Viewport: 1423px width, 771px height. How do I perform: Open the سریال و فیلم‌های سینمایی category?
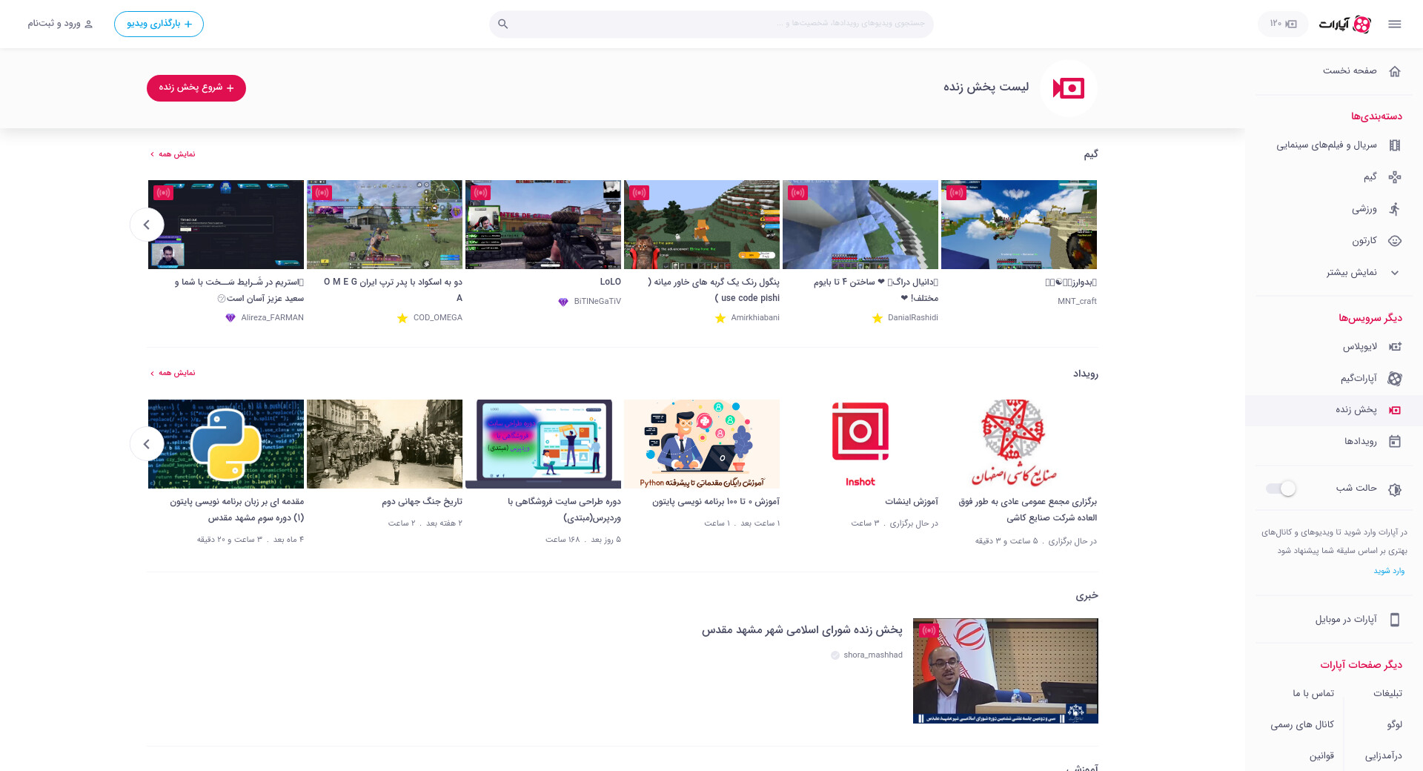click(x=1334, y=145)
